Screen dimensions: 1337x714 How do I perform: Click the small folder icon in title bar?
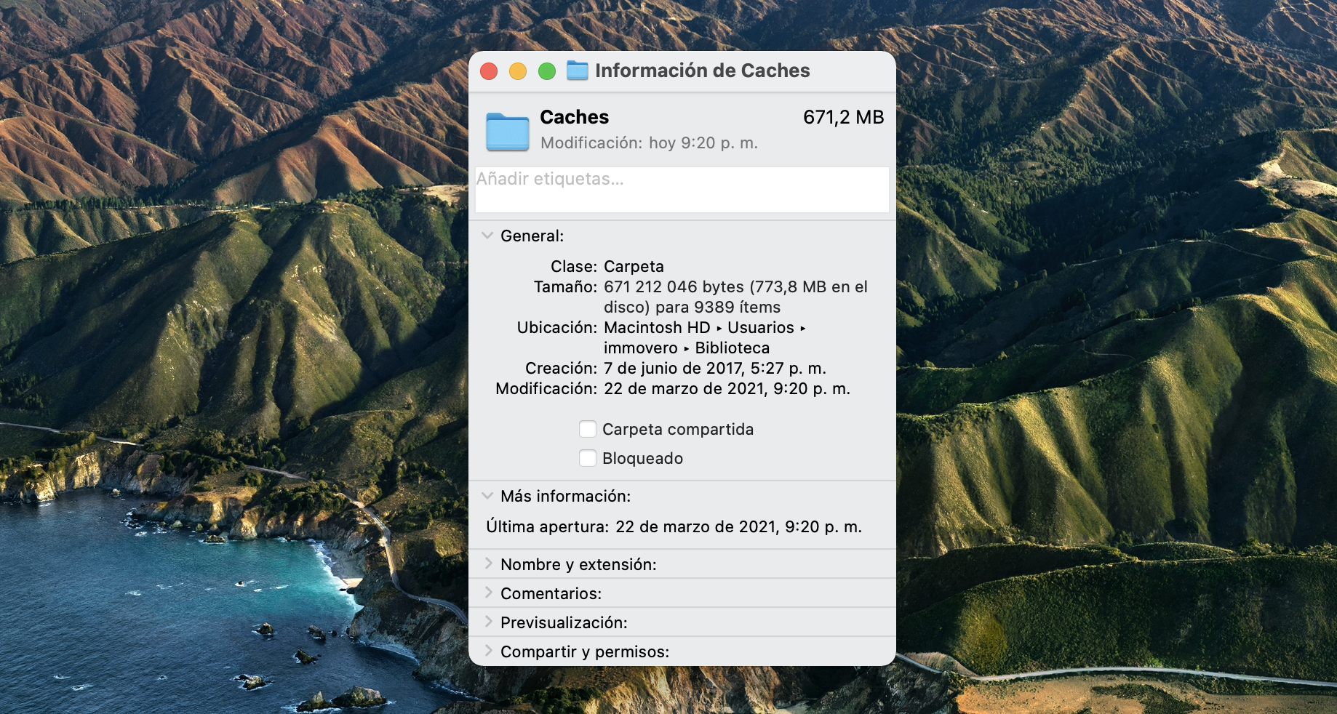click(x=577, y=71)
